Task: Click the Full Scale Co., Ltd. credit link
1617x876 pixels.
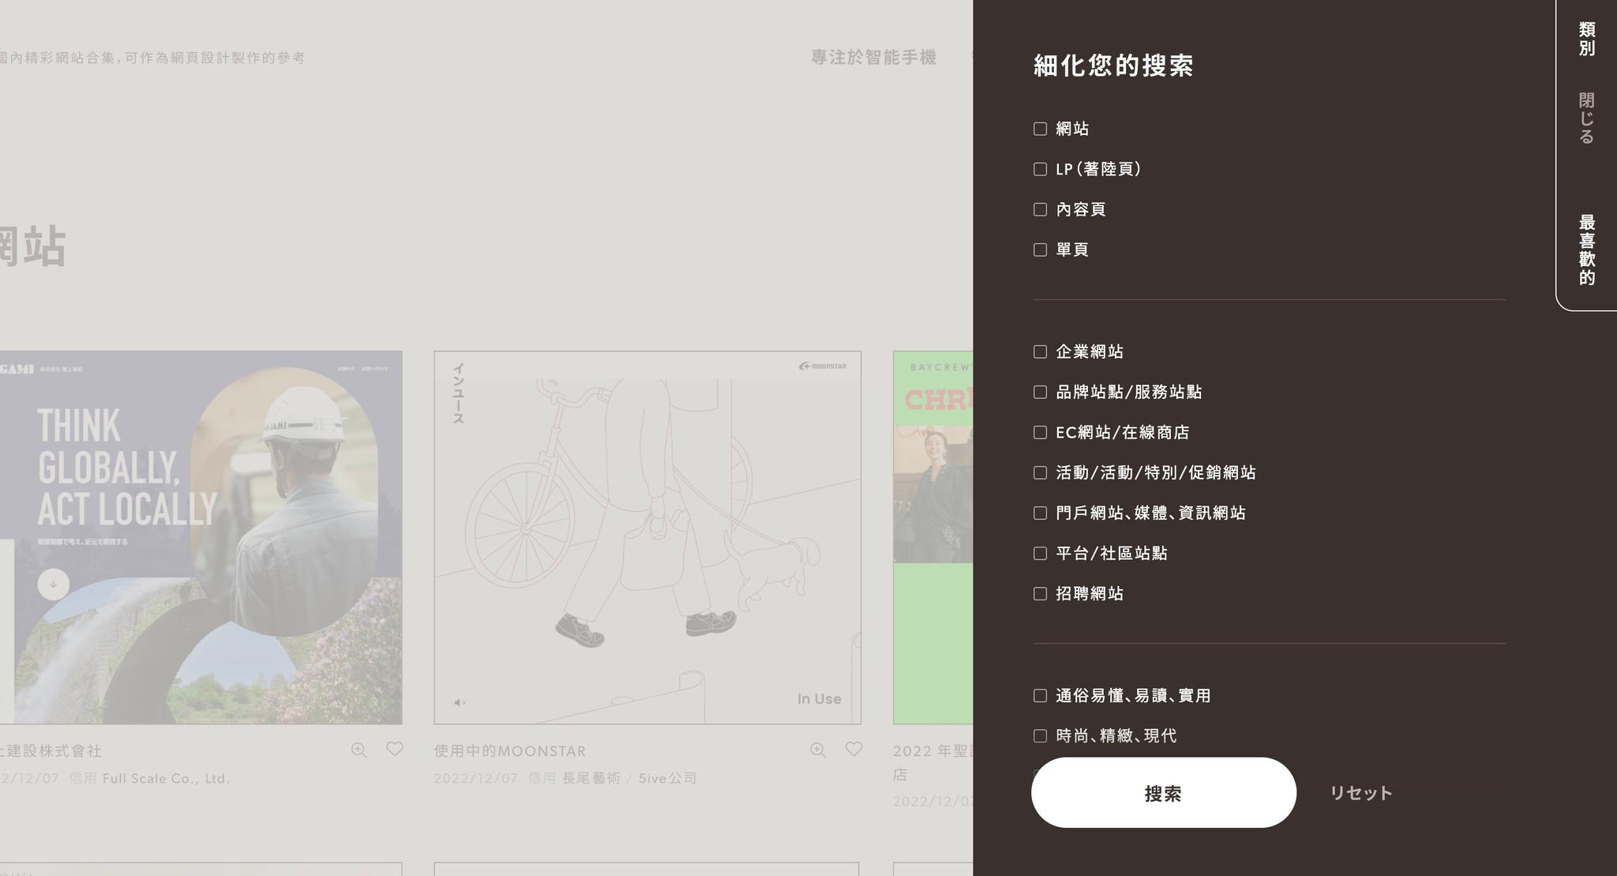Action: 166,779
